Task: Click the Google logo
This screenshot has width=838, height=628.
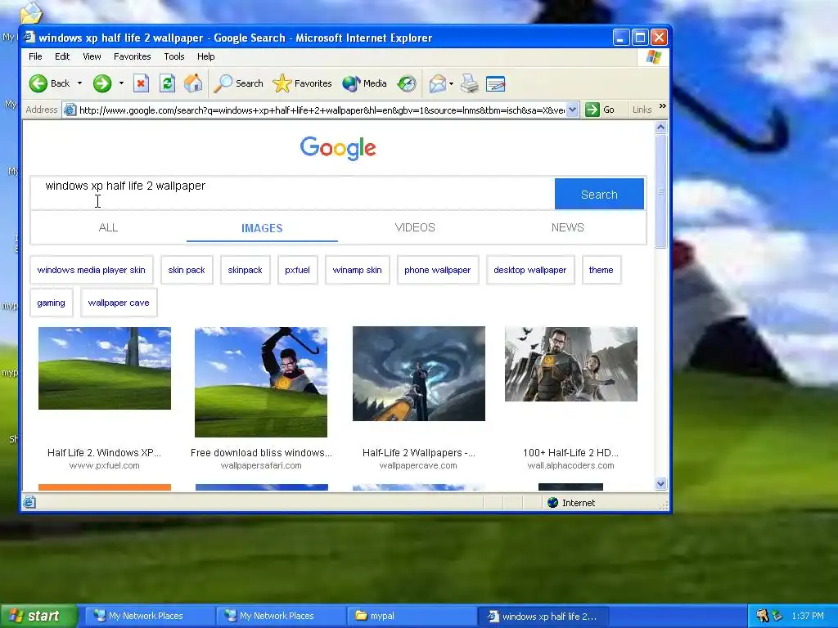Action: coord(338,148)
